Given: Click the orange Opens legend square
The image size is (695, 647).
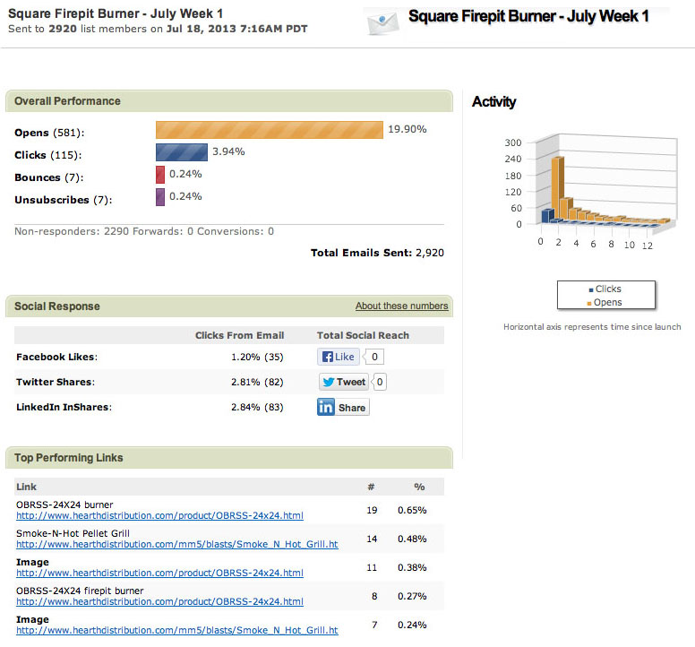Looking at the screenshot, I should (x=590, y=303).
